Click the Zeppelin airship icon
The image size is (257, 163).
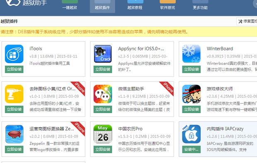coord(14,134)
